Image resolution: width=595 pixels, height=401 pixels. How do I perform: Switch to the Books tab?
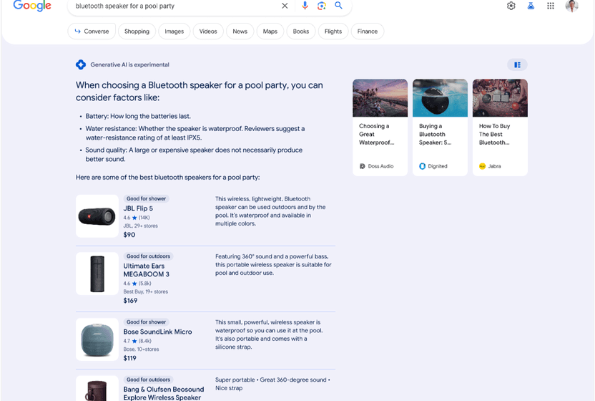[301, 32]
